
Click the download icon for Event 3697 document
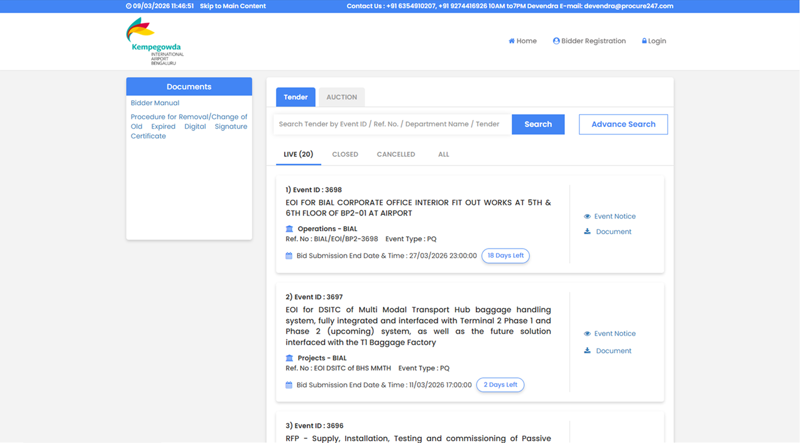587,351
